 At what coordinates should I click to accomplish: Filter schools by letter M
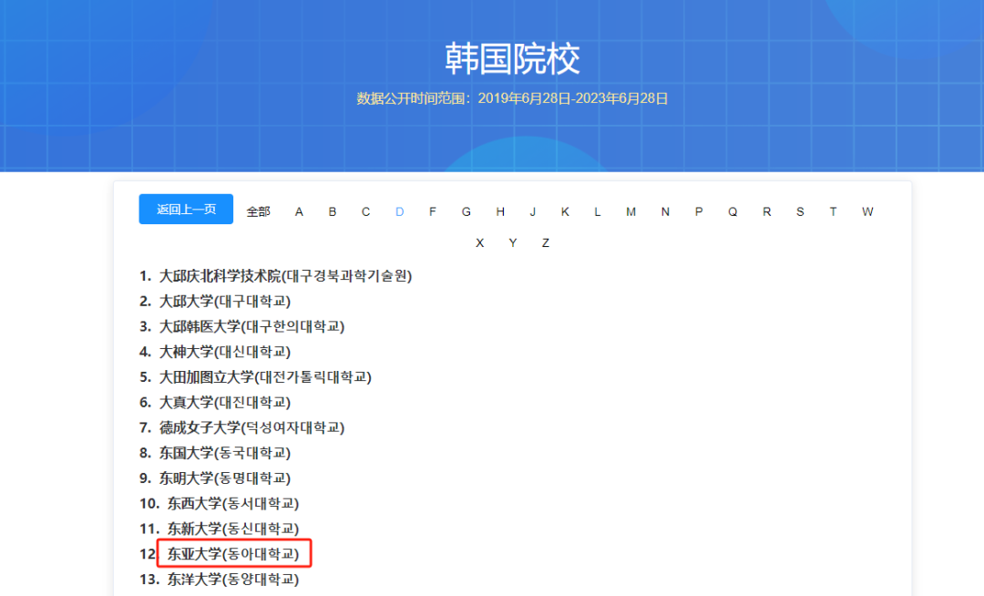tap(630, 212)
